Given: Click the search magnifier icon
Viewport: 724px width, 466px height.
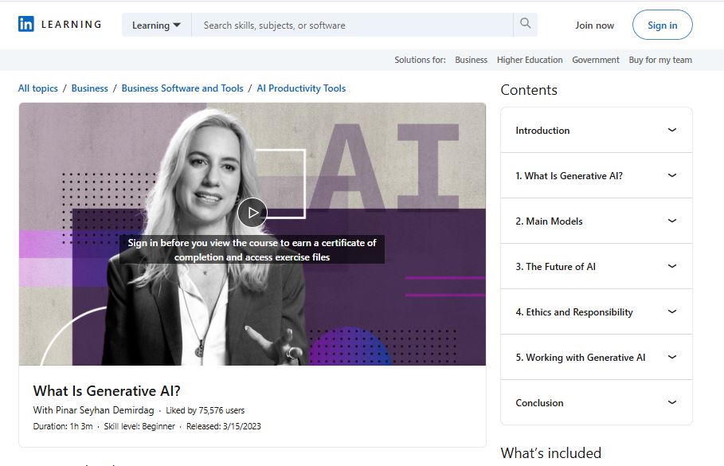Looking at the screenshot, I should (x=525, y=25).
